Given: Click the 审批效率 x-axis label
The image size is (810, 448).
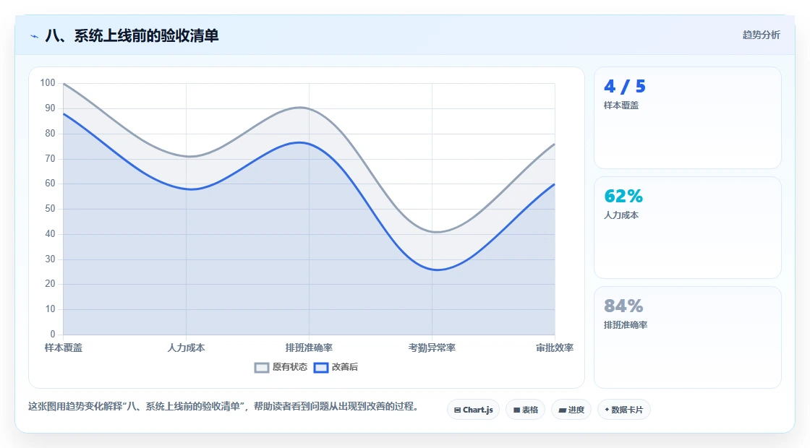Looking at the screenshot, I should pyautogui.click(x=554, y=348).
